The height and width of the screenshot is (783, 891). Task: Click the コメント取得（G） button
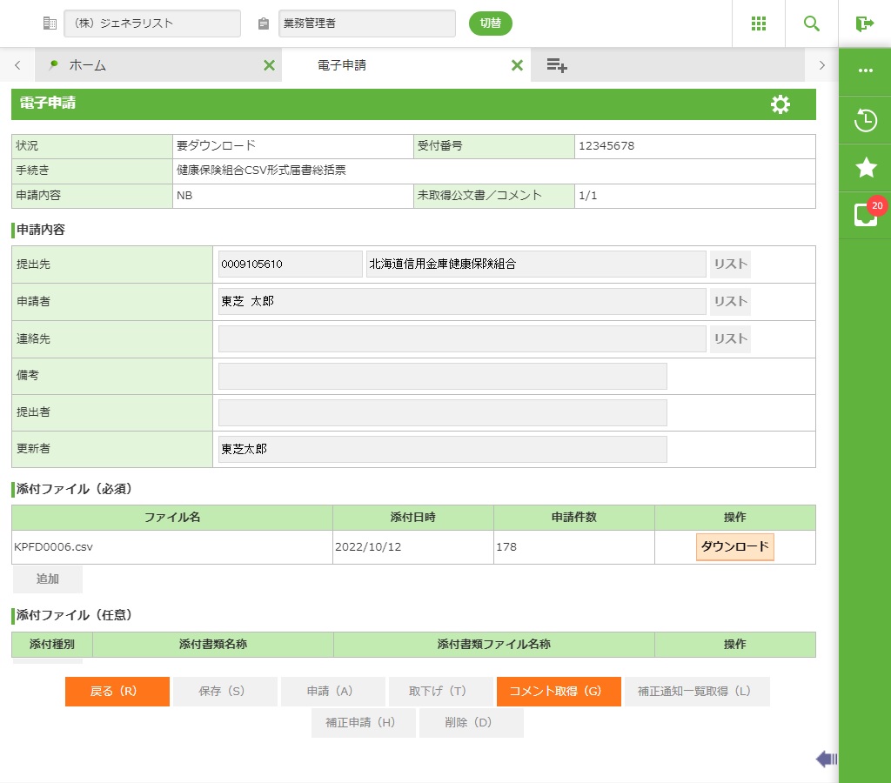[559, 692]
